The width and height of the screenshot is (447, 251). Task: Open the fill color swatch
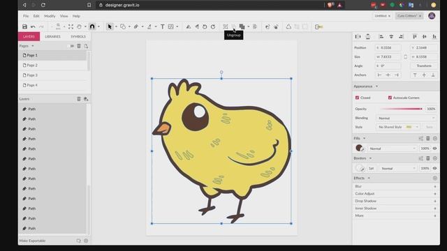pos(359,148)
